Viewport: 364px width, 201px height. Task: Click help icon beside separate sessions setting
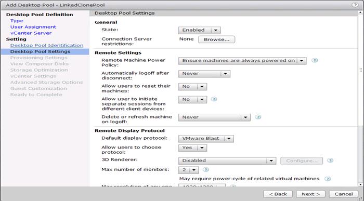click(214, 99)
